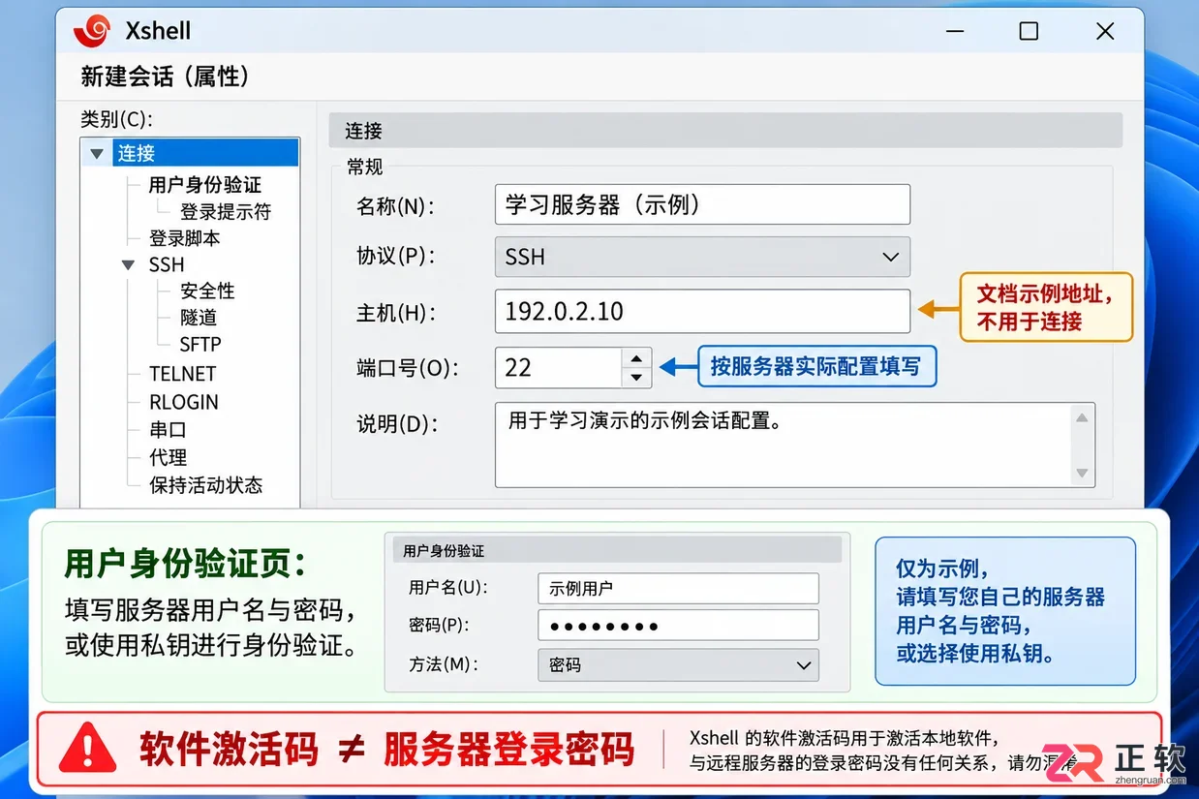Click the 连接 section header
The width and height of the screenshot is (1199, 799).
coord(725,131)
